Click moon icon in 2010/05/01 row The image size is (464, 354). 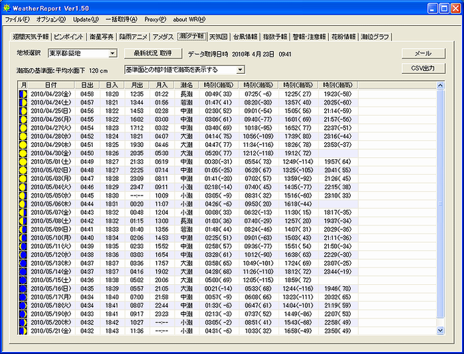[x=23, y=161]
